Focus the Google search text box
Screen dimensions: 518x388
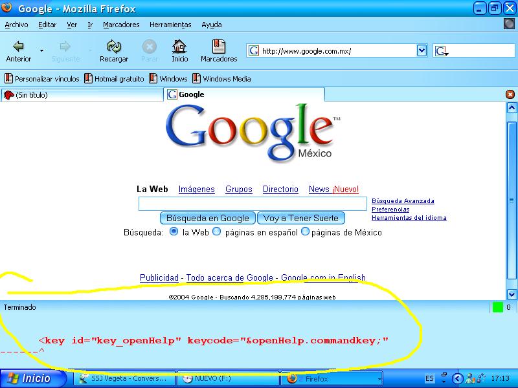(x=253, y=204)
